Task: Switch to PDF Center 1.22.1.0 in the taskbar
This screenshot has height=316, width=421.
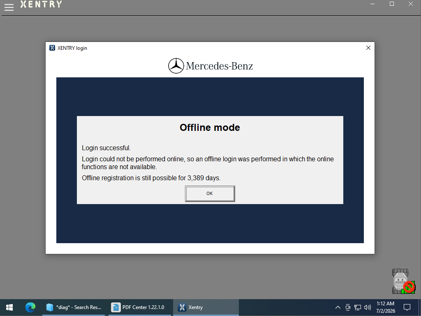Action: pos(139,307)
